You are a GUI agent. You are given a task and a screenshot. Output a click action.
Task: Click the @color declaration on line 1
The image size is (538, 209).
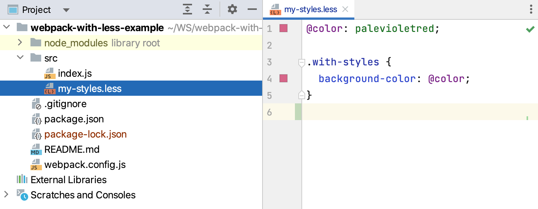click(325, 28)
